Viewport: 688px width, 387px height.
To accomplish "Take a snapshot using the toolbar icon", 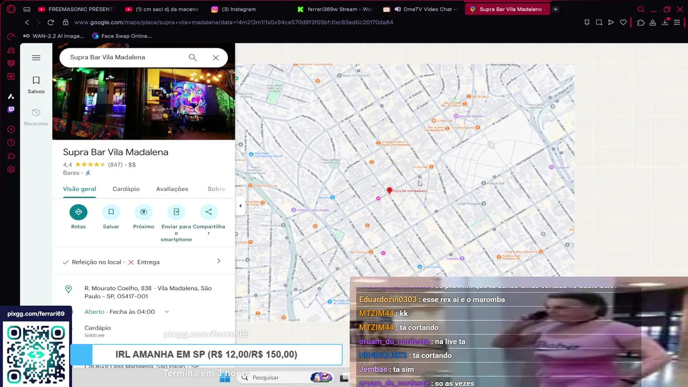I will pos(599,23).
